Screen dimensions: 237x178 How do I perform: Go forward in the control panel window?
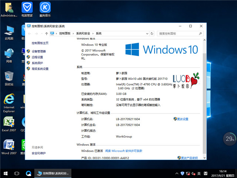pos(36,34)
